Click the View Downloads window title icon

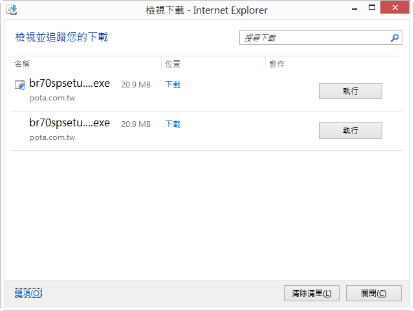click(12, 10)
